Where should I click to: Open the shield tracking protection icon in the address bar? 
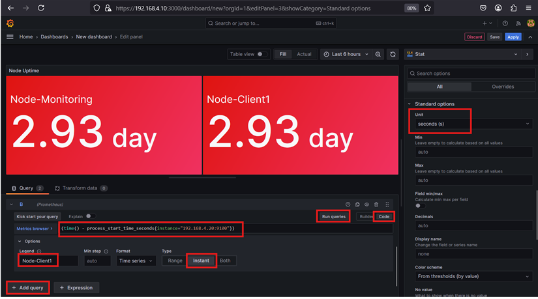tap(97, 8)
